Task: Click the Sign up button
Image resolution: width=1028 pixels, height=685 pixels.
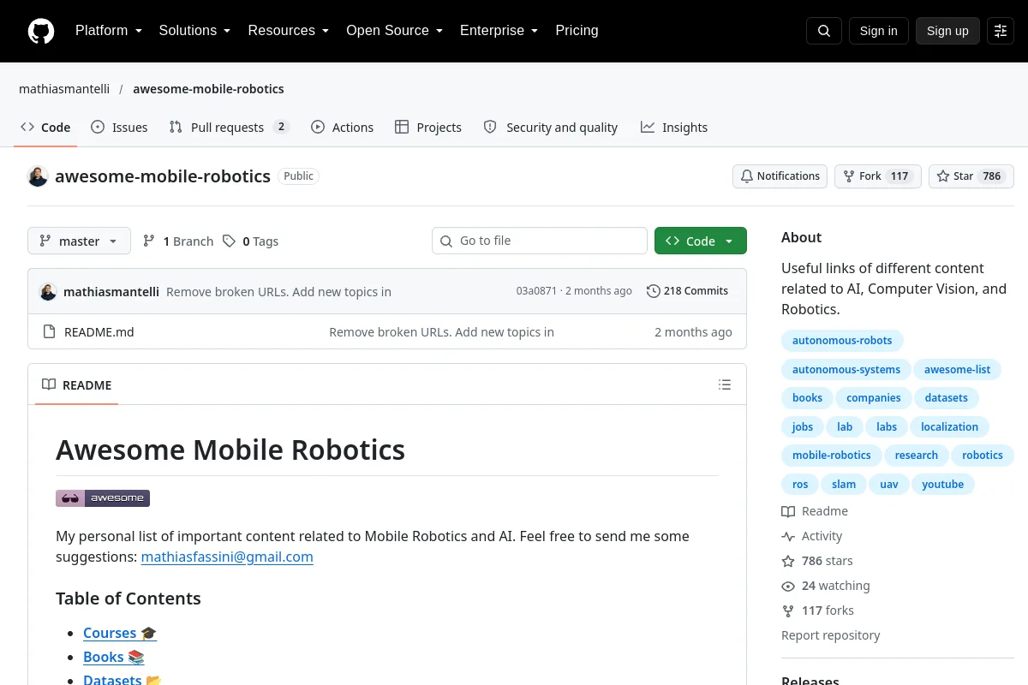Action: [947, 31]
